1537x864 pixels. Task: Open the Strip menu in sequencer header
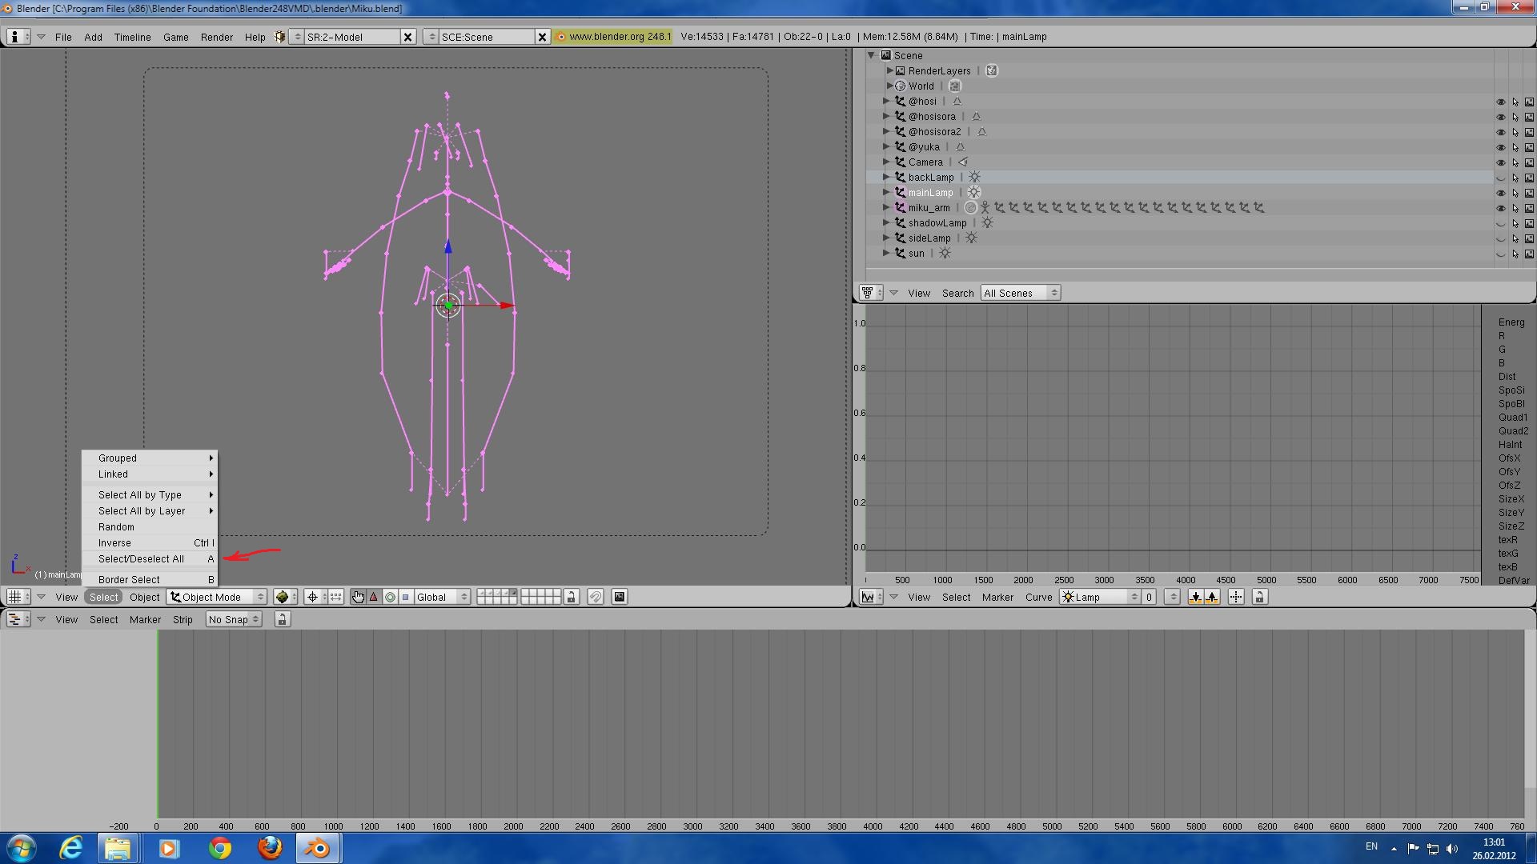(x=183, y=619)
